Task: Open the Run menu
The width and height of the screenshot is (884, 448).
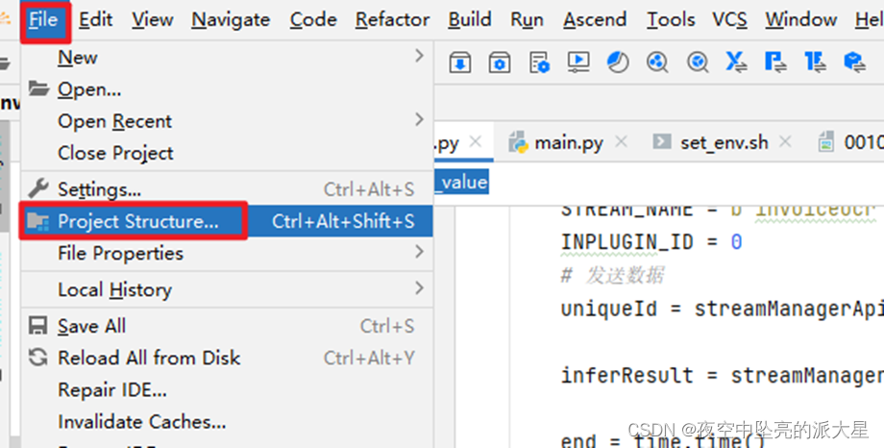Action: pyautogui.click(x=528, y=20)
